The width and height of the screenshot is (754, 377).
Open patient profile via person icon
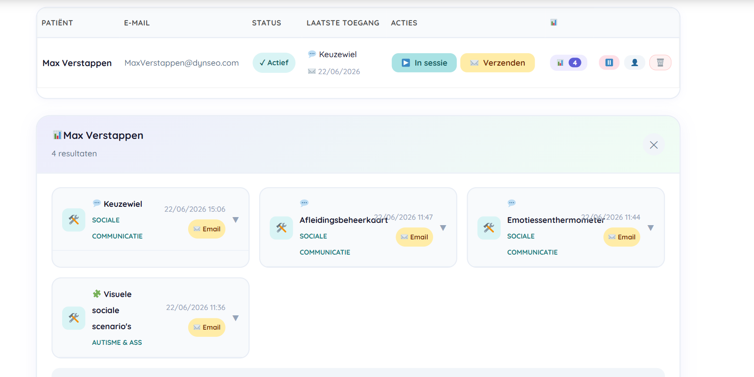point(634,63)
